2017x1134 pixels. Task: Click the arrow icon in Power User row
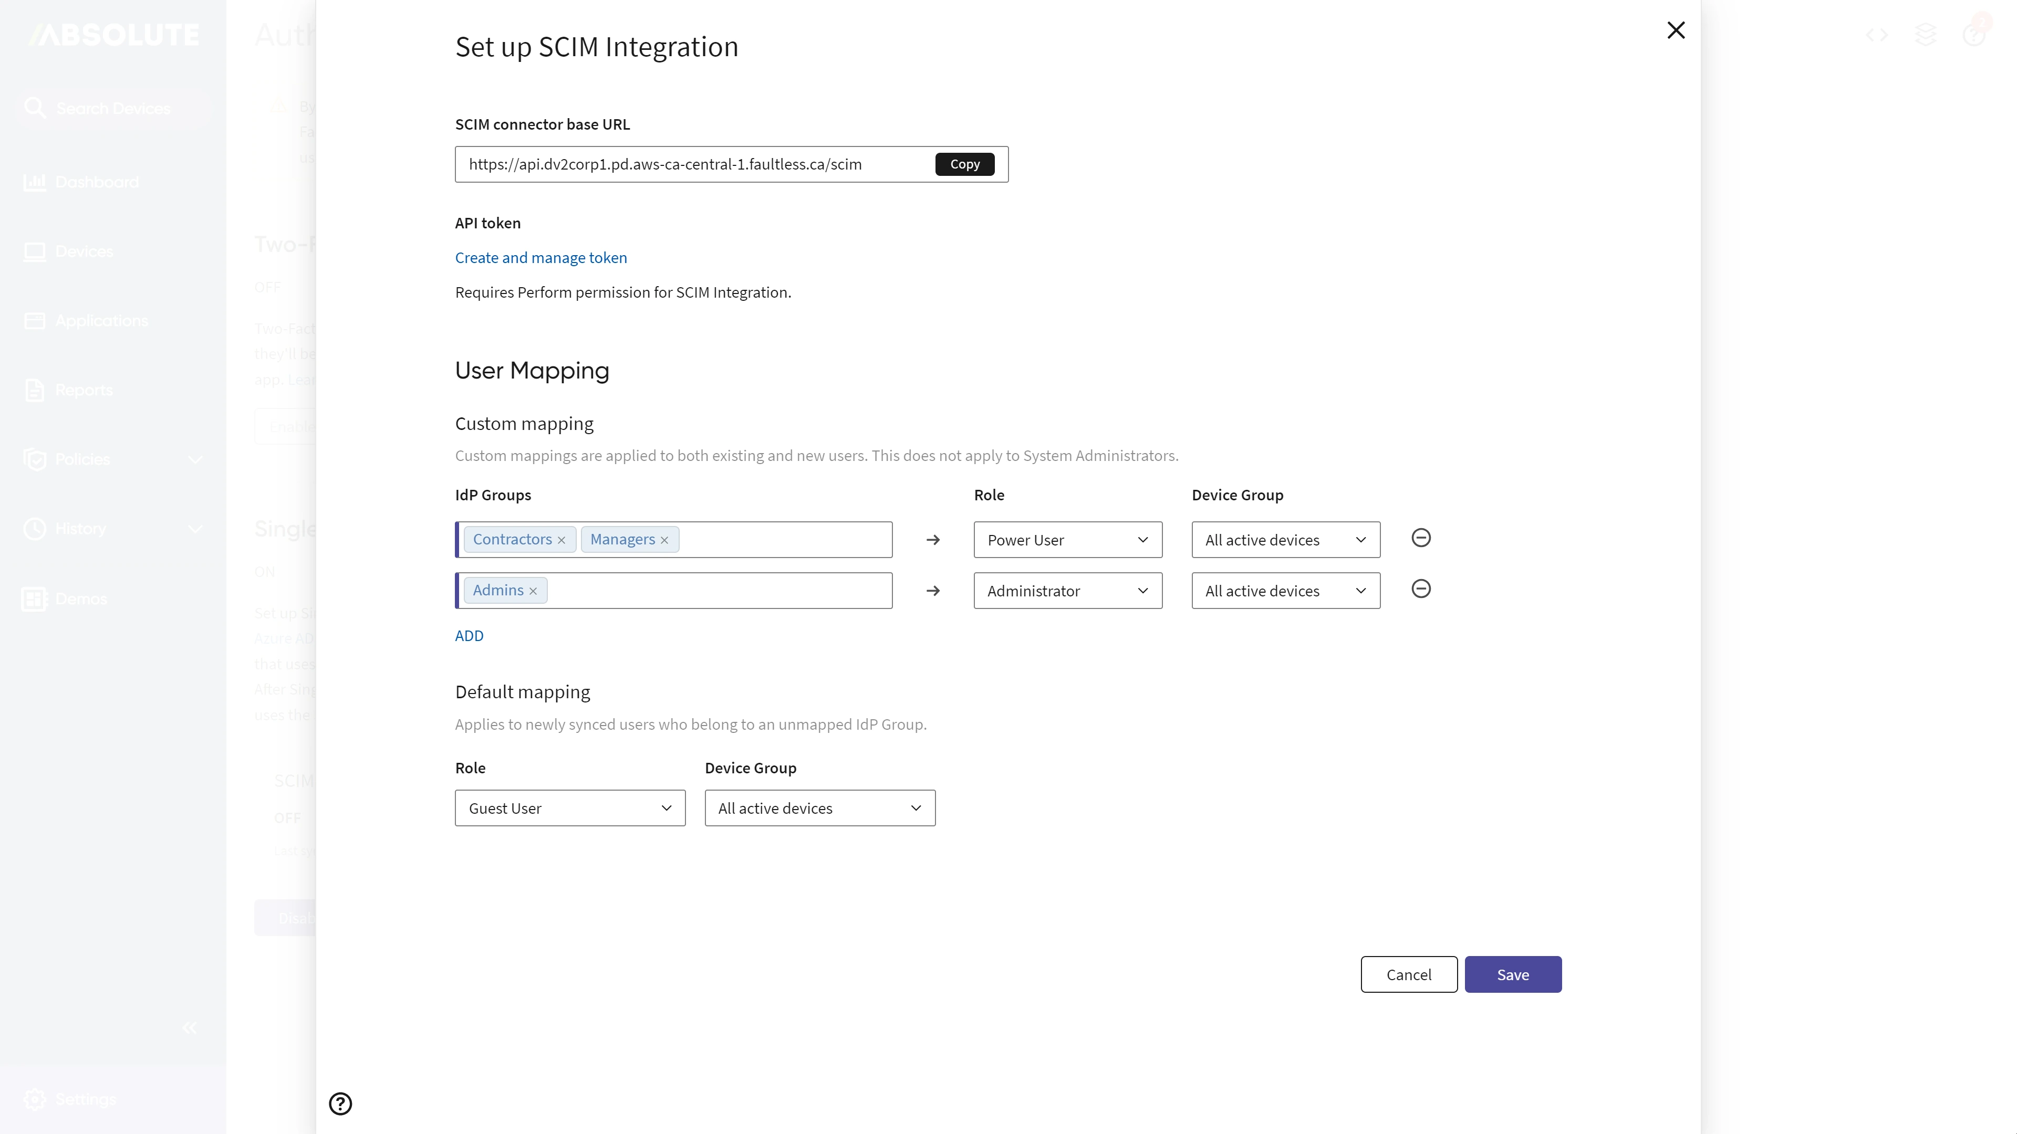point(932,540)
